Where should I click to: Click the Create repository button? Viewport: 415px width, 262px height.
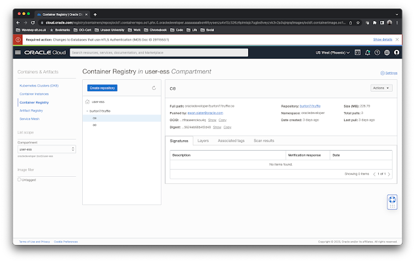click(102, 88)
